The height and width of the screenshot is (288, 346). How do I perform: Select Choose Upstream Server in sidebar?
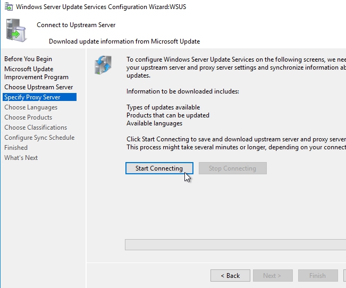point(39,87)
